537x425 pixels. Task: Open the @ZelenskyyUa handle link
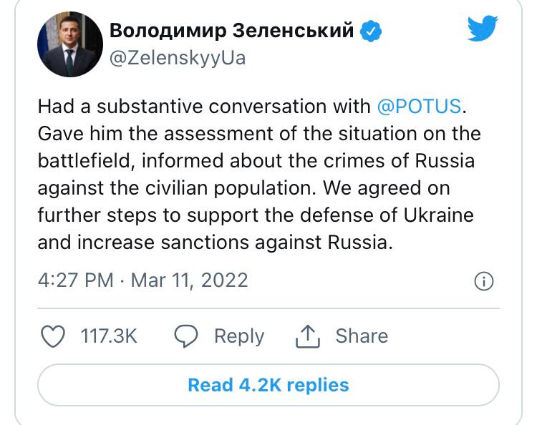(x=177, y=58)
